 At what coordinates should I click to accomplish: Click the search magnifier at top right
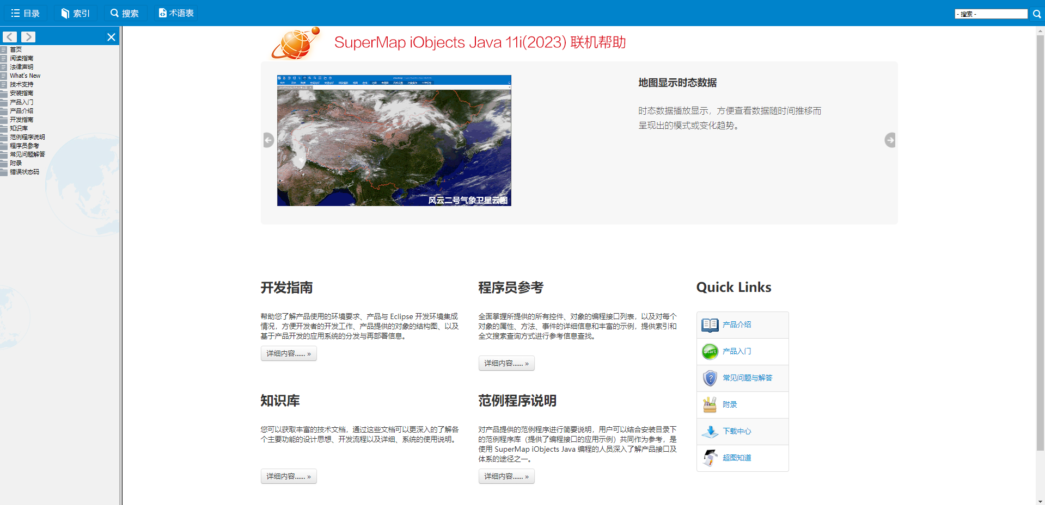(1036, 14)
